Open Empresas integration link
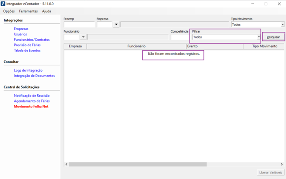 (21, 29)
